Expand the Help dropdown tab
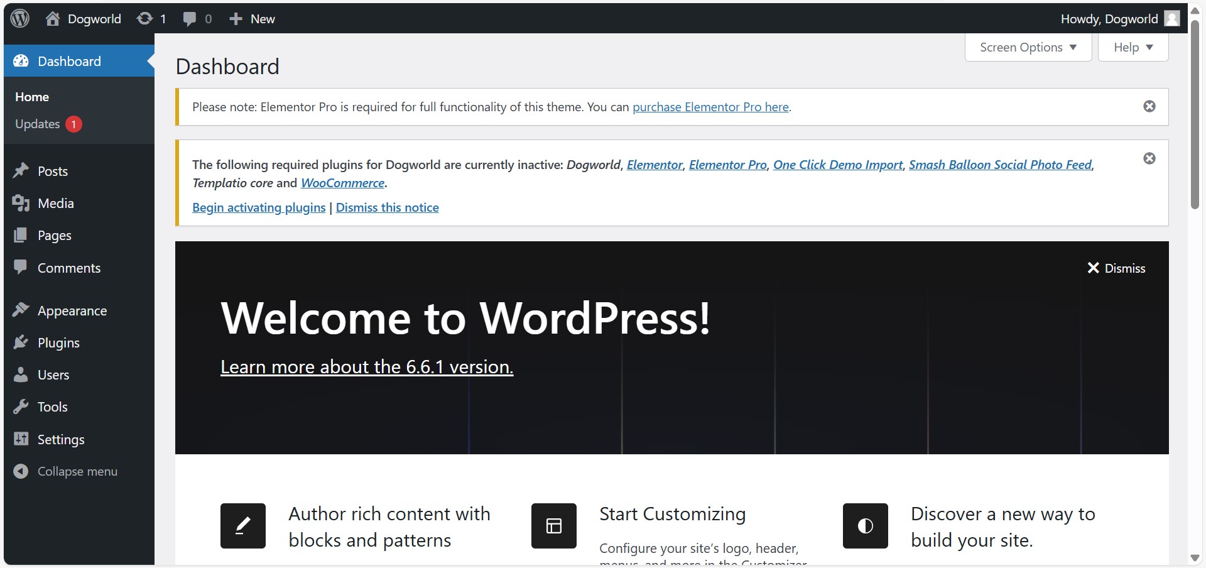Viewport: 1206px width, 568px height. [x=1133, y=47]
